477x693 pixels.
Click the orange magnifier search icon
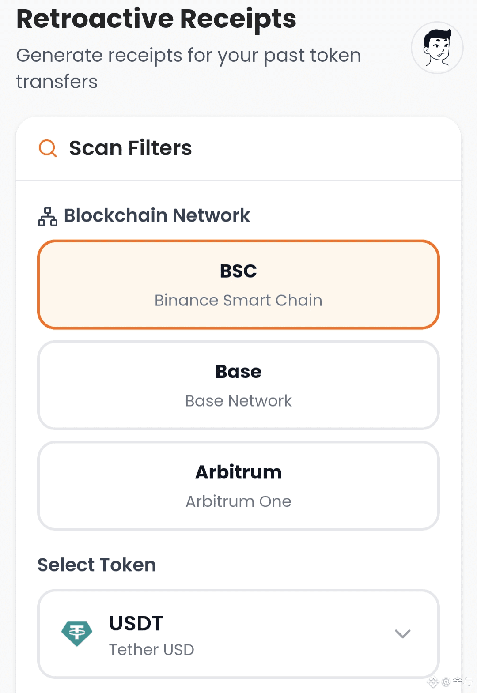click(x=48, y=148)
